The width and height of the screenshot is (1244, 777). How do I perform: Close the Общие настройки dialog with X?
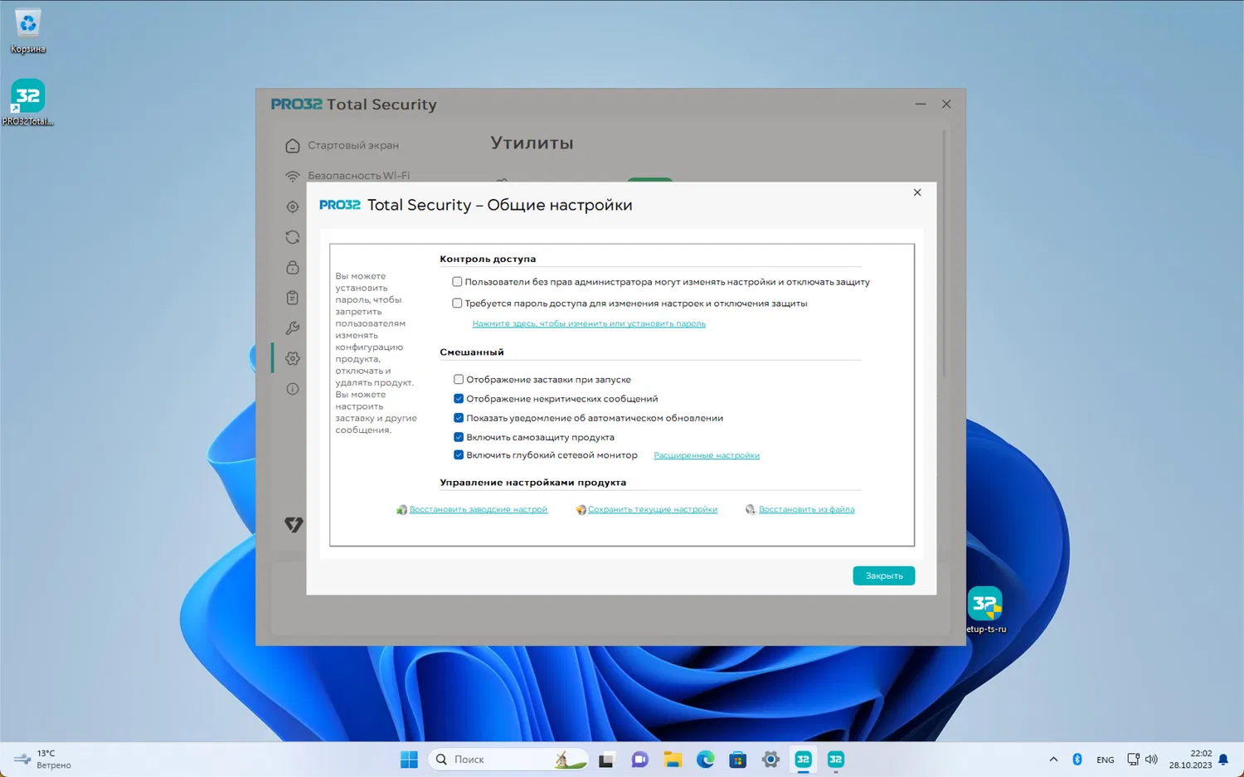917,192
